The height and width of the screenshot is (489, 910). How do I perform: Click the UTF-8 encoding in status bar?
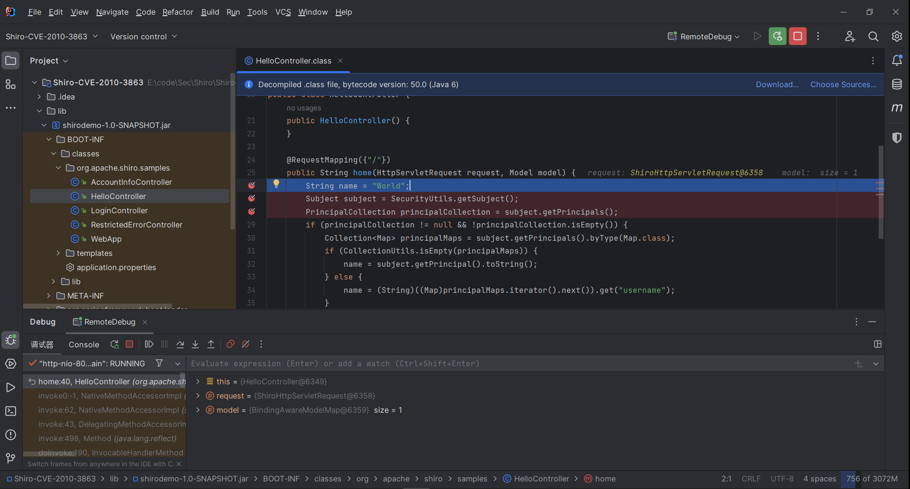coord(782,479)
